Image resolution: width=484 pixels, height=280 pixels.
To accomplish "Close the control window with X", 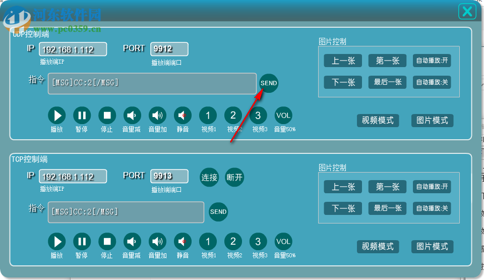I will pos(467,12).
